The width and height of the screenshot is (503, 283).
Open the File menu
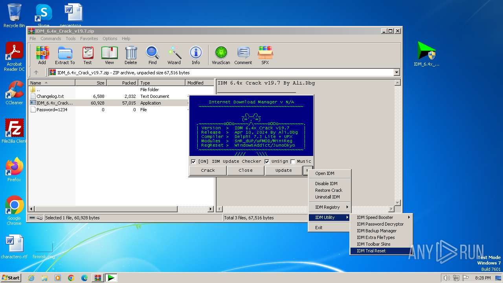(x=33, y=39)
